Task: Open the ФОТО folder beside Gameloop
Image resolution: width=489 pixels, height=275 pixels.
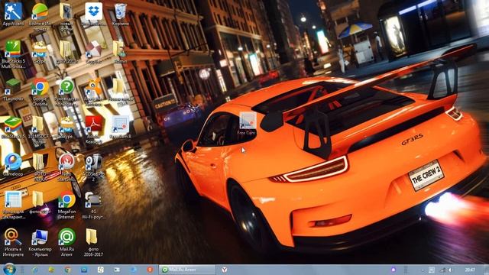Action: click(40, 167)
